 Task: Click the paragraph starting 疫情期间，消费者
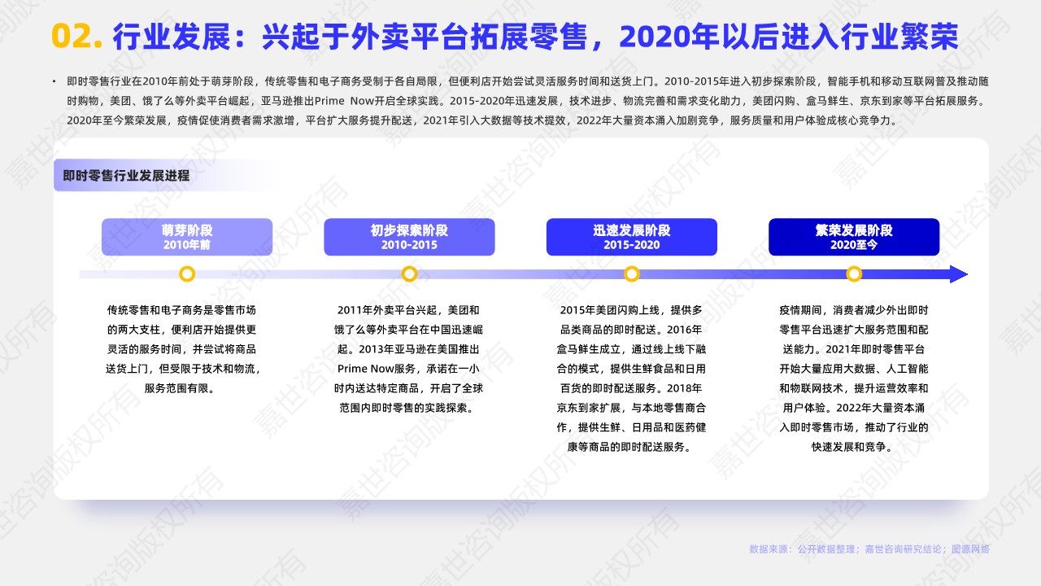point(854,378)
